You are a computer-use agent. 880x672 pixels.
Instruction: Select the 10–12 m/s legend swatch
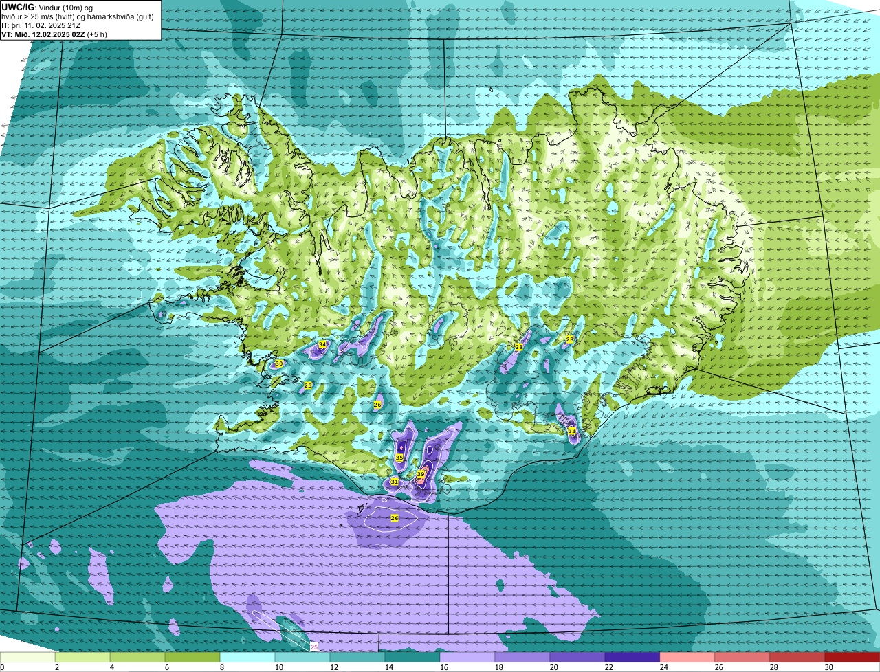[x=302, y=658]
